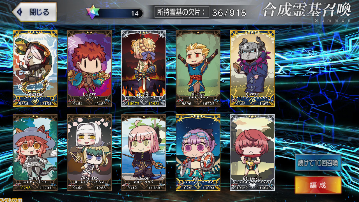
Task: Pick the Berserker servant card
Action: click(x=252, y=153)
